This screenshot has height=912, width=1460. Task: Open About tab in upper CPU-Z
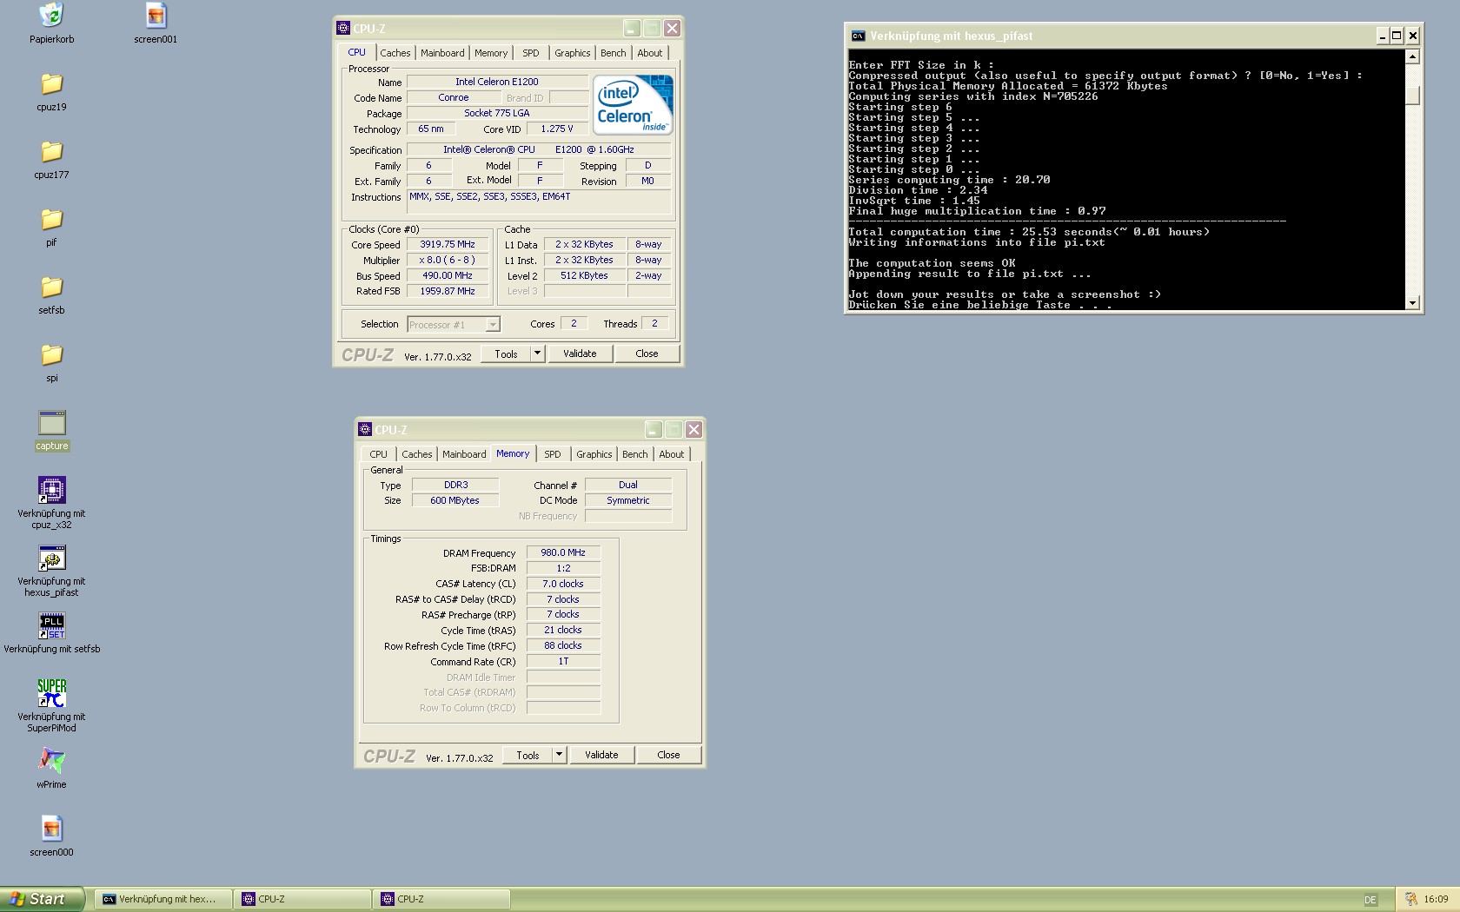649,53
